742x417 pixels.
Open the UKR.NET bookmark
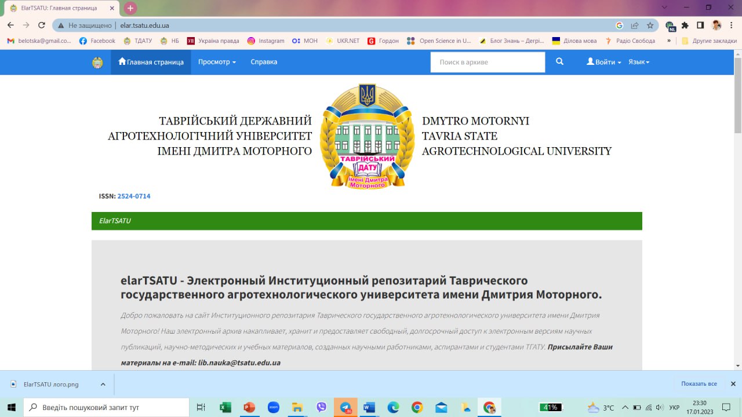(x=342, y=41)
